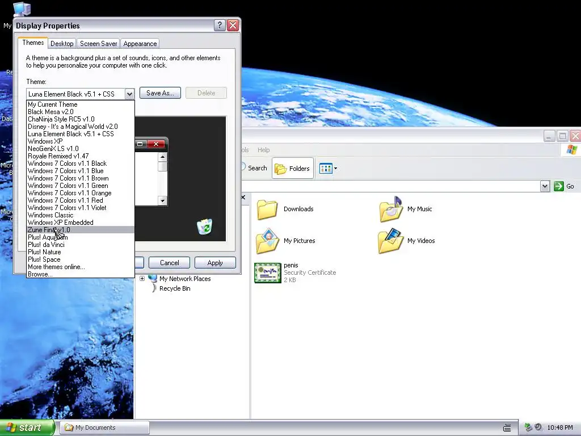Screen dimensions: 581x436
Task: Select My Network Places in folder tree
Action: (x=185, y=279)
